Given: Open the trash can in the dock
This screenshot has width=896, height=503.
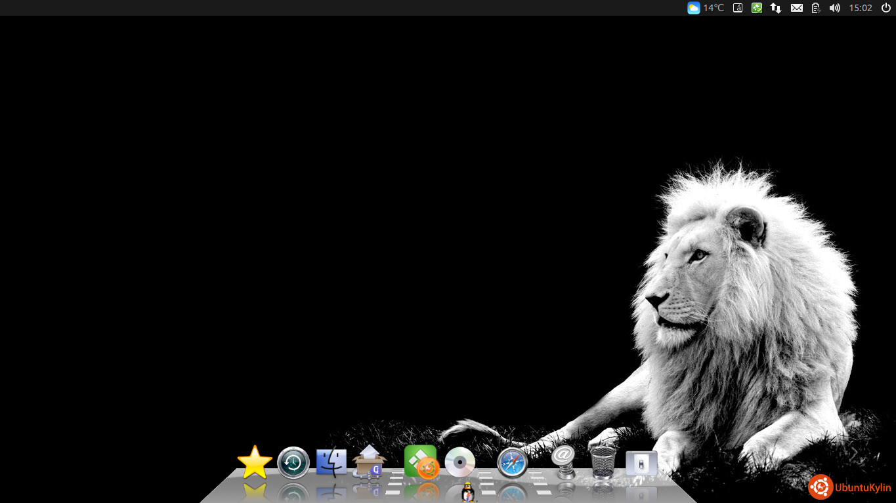Looking at the screenshot, I should [x=603, y=462].
